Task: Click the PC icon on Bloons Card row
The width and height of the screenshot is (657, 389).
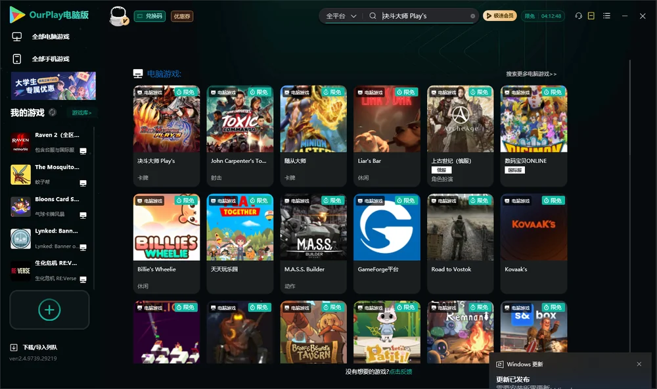Action: (83, 215)
